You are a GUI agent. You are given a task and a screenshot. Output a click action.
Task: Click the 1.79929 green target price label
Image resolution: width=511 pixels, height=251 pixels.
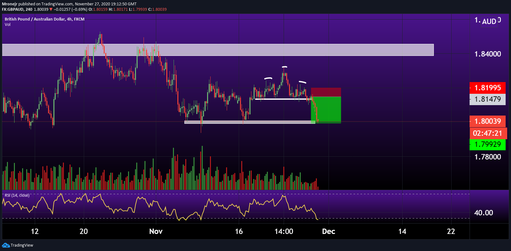point(488,144)
